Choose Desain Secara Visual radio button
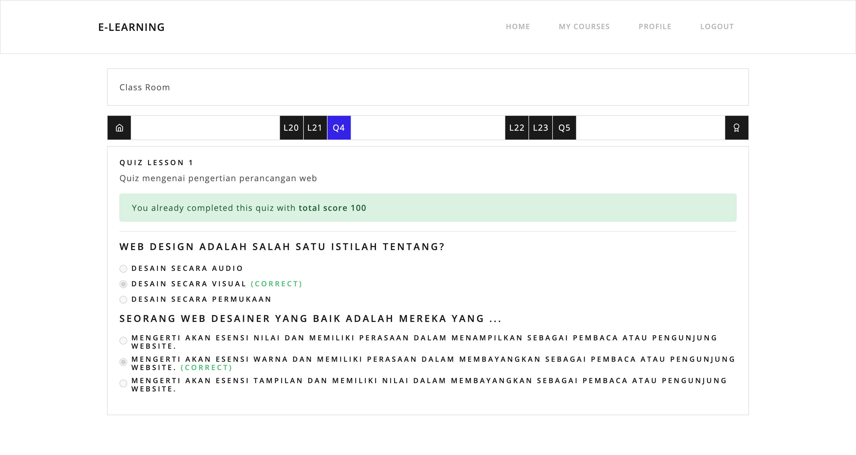Image resolution: width=856 pixels, height=455 pixels. click(123, 284)
